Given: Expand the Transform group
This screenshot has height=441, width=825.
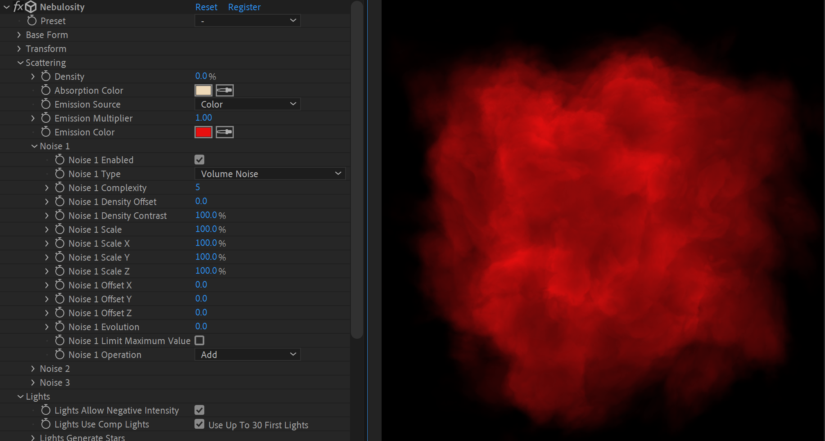Looking at the screenshot, I should 19,49.
